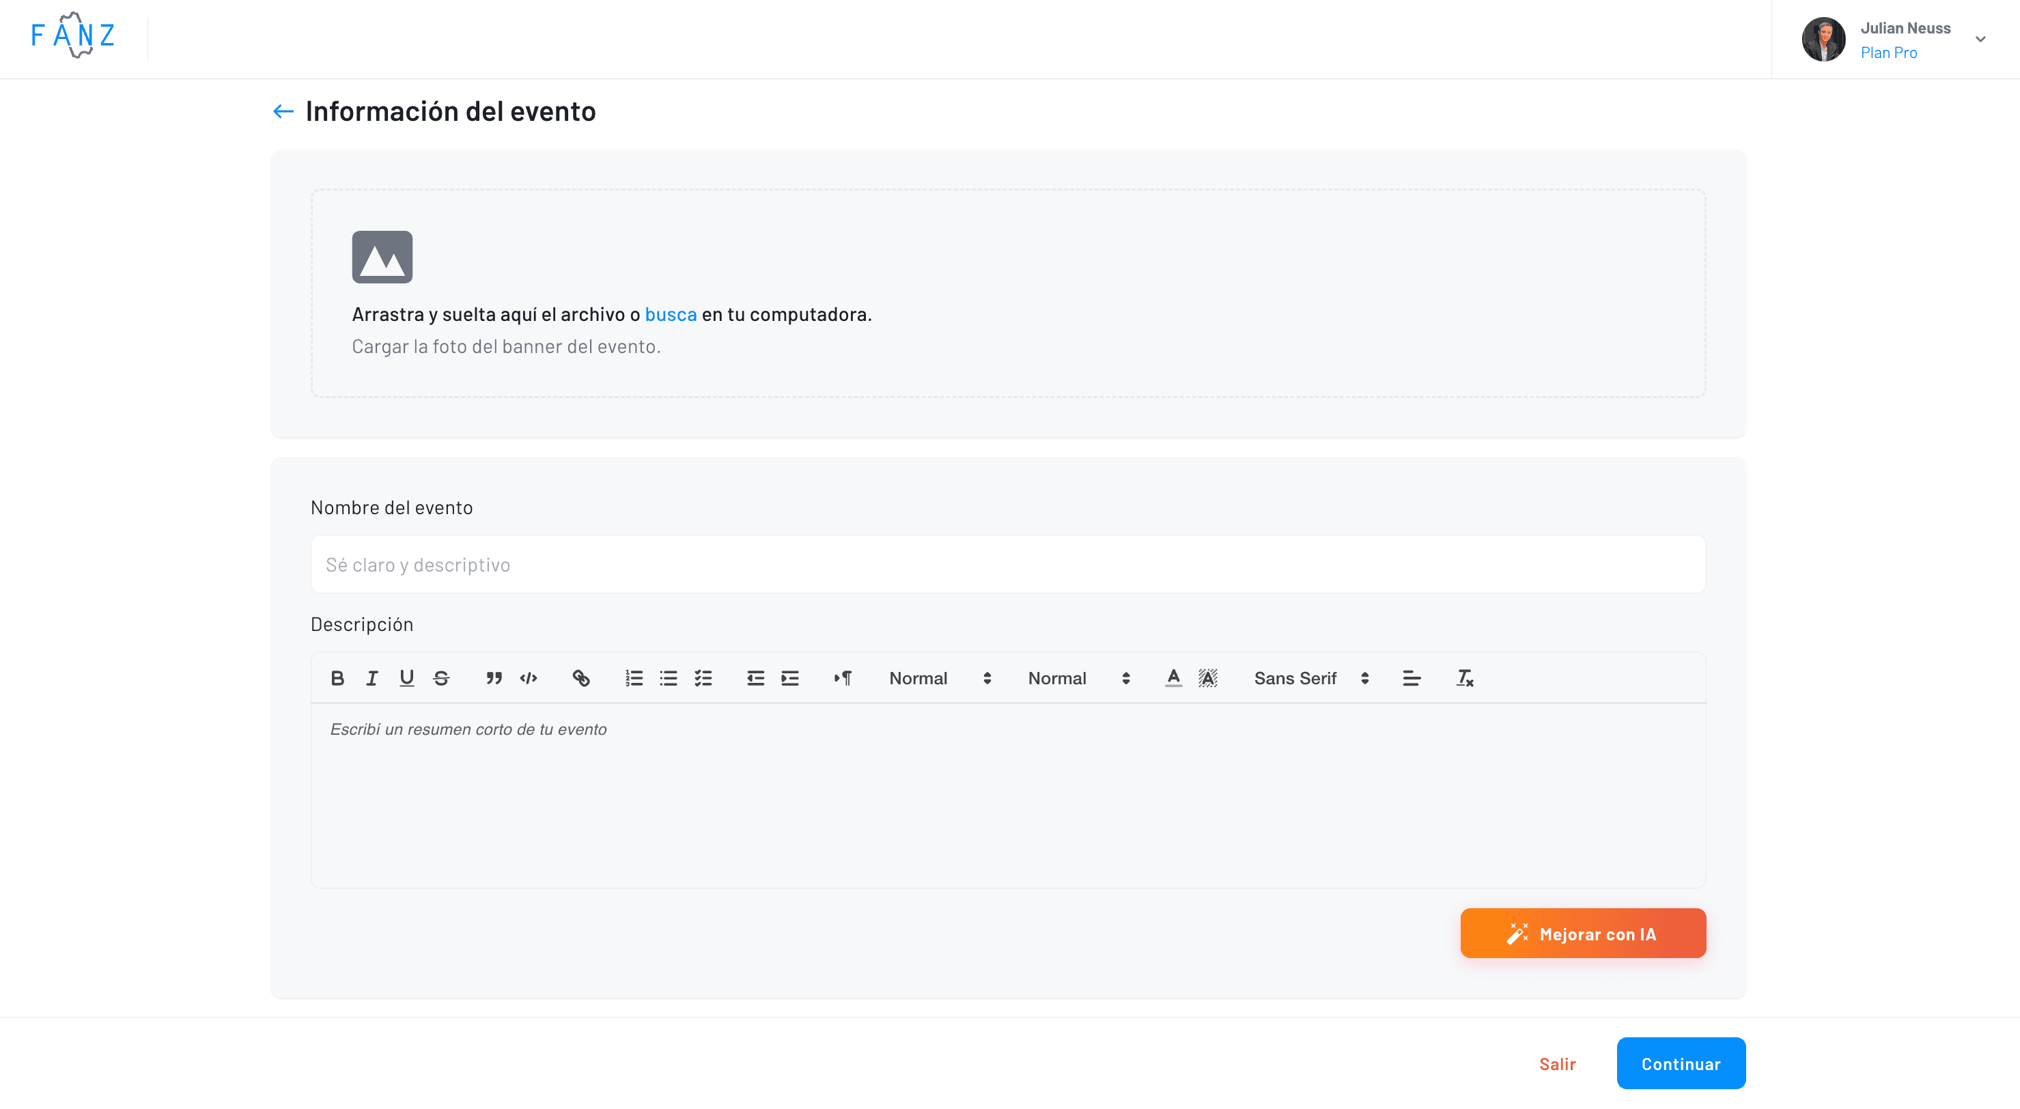This screenshot has width=2020, height=1109.
Task: Clear formatting with the Tx icon
Action: 1464,677
